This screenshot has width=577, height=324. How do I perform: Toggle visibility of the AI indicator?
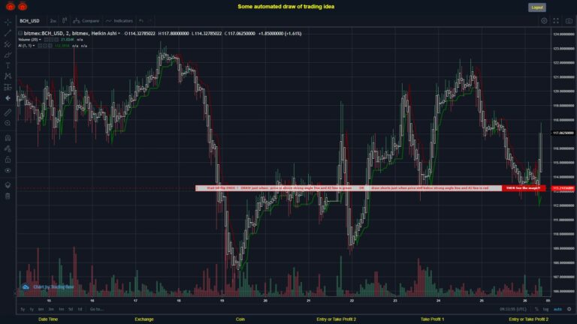pos(40,46)
